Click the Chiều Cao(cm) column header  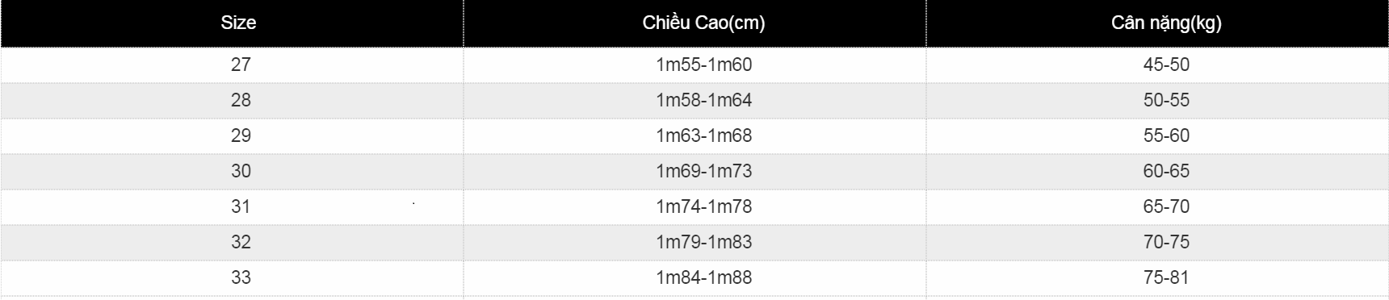[703, 23]
